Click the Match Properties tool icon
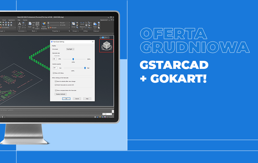Screen dimensions: 258x163 44,24
